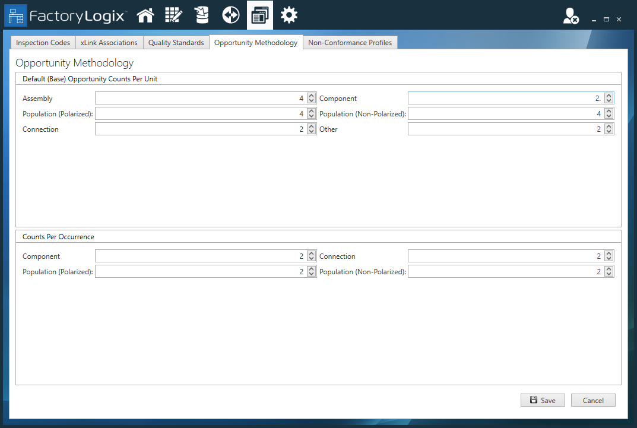Click the Counts Per Occurrence Connection stepper

(x=609, y=256)
